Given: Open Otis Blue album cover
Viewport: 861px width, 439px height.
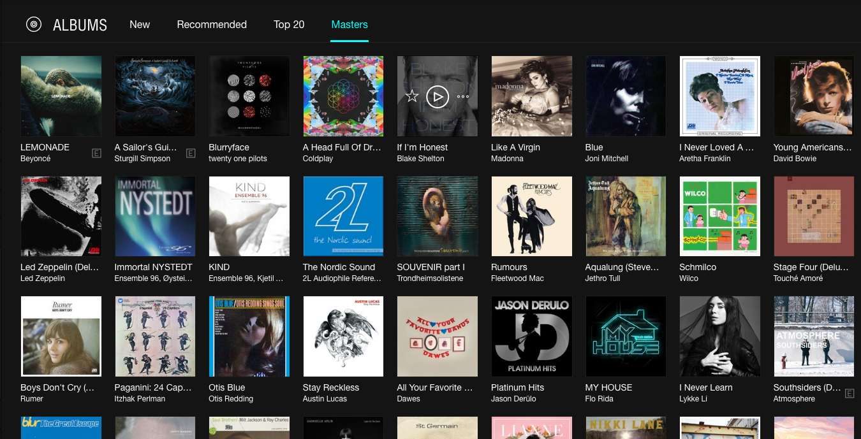Looking at the screenshot, I should pyautogui.click(x=249, y=336).
